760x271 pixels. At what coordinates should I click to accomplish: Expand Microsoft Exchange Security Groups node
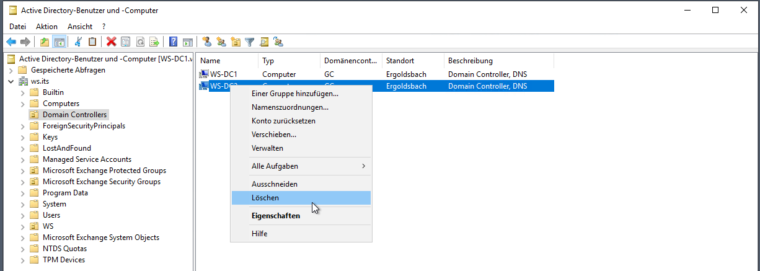(23, 182)
